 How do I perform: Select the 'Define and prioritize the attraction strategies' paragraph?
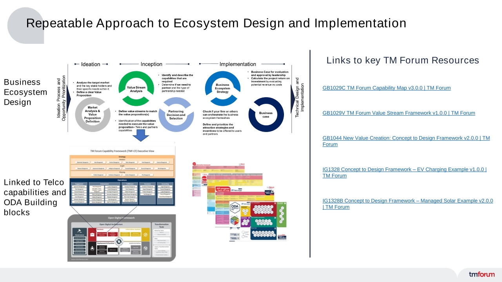pos(222,129)
